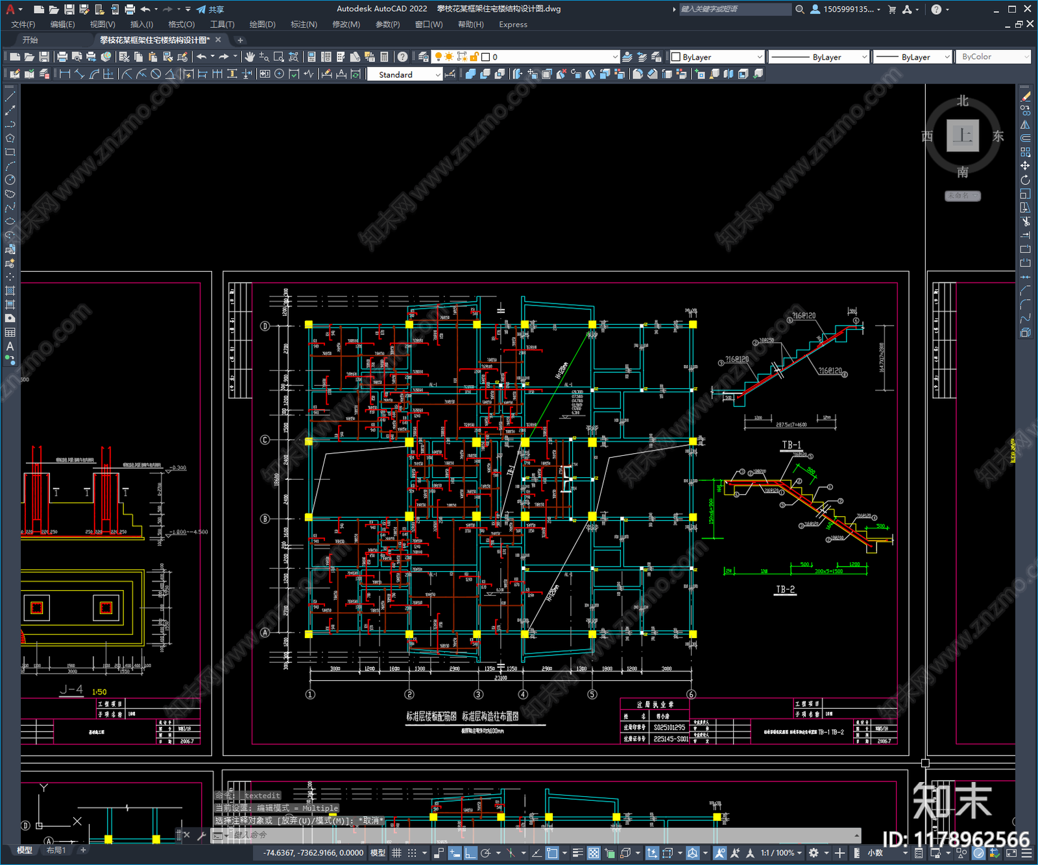The height and width of the screenshot is (865, 1038).
Task: Click the 共享 share button
Action: click(210, 9)
